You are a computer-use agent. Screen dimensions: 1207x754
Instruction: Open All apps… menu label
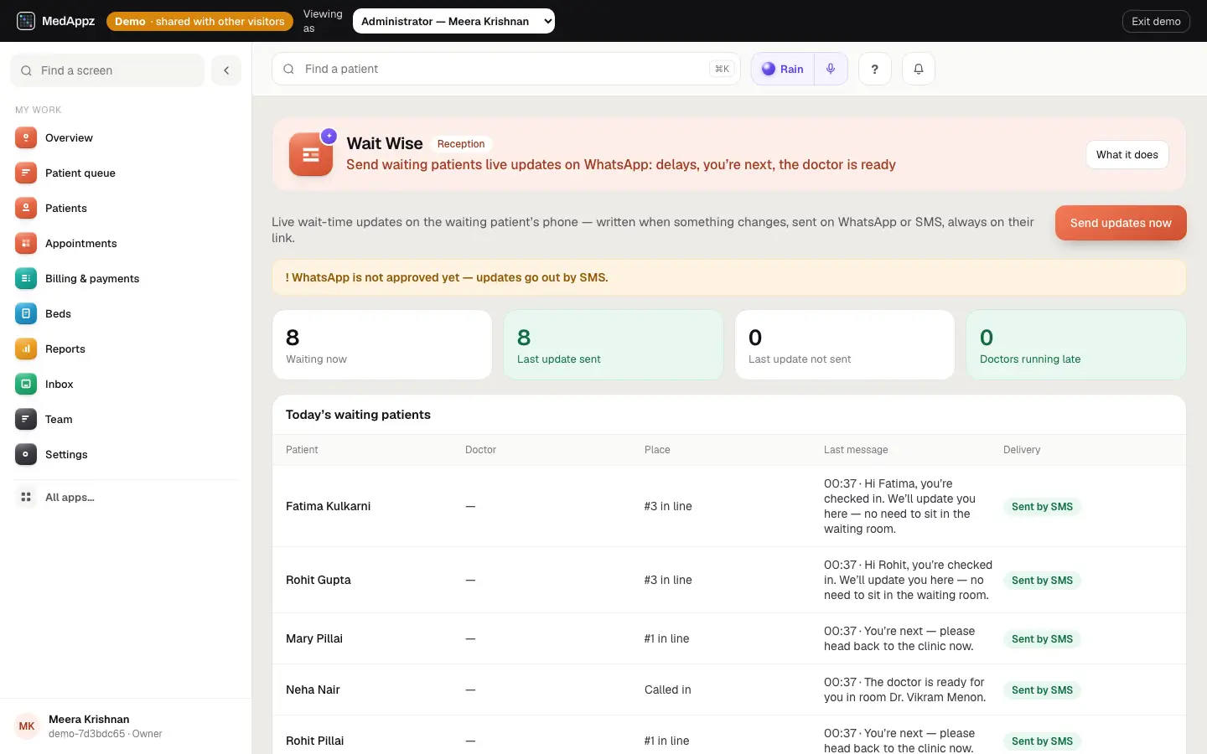point(70,497)
